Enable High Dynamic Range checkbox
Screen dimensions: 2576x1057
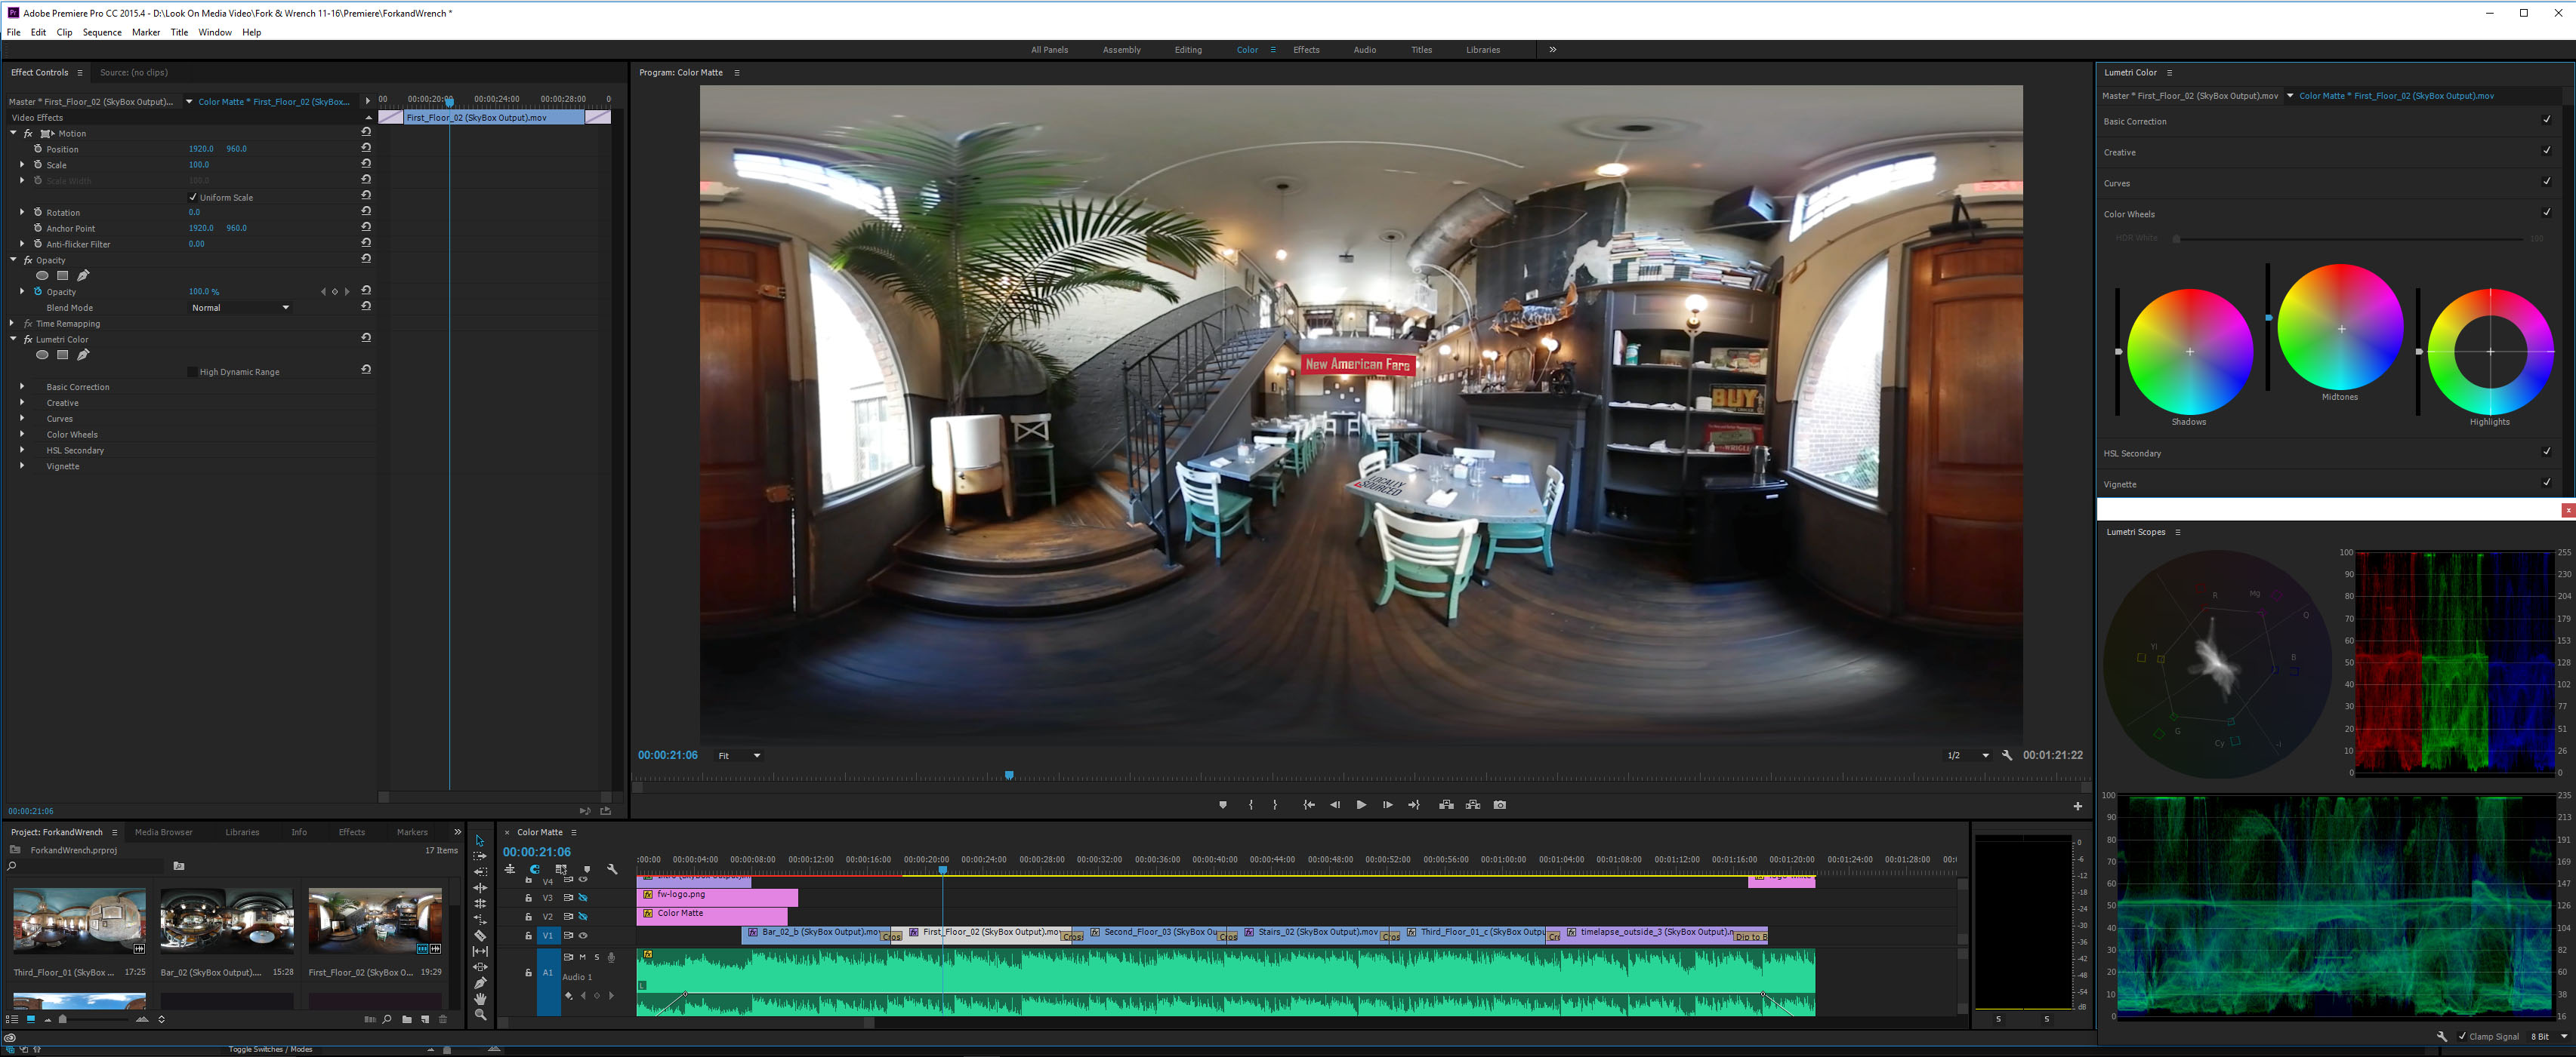click(x=193, y=372)
